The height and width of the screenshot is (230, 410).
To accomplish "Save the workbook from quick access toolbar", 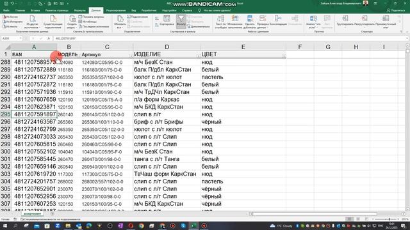I will (x=6, y=4).
